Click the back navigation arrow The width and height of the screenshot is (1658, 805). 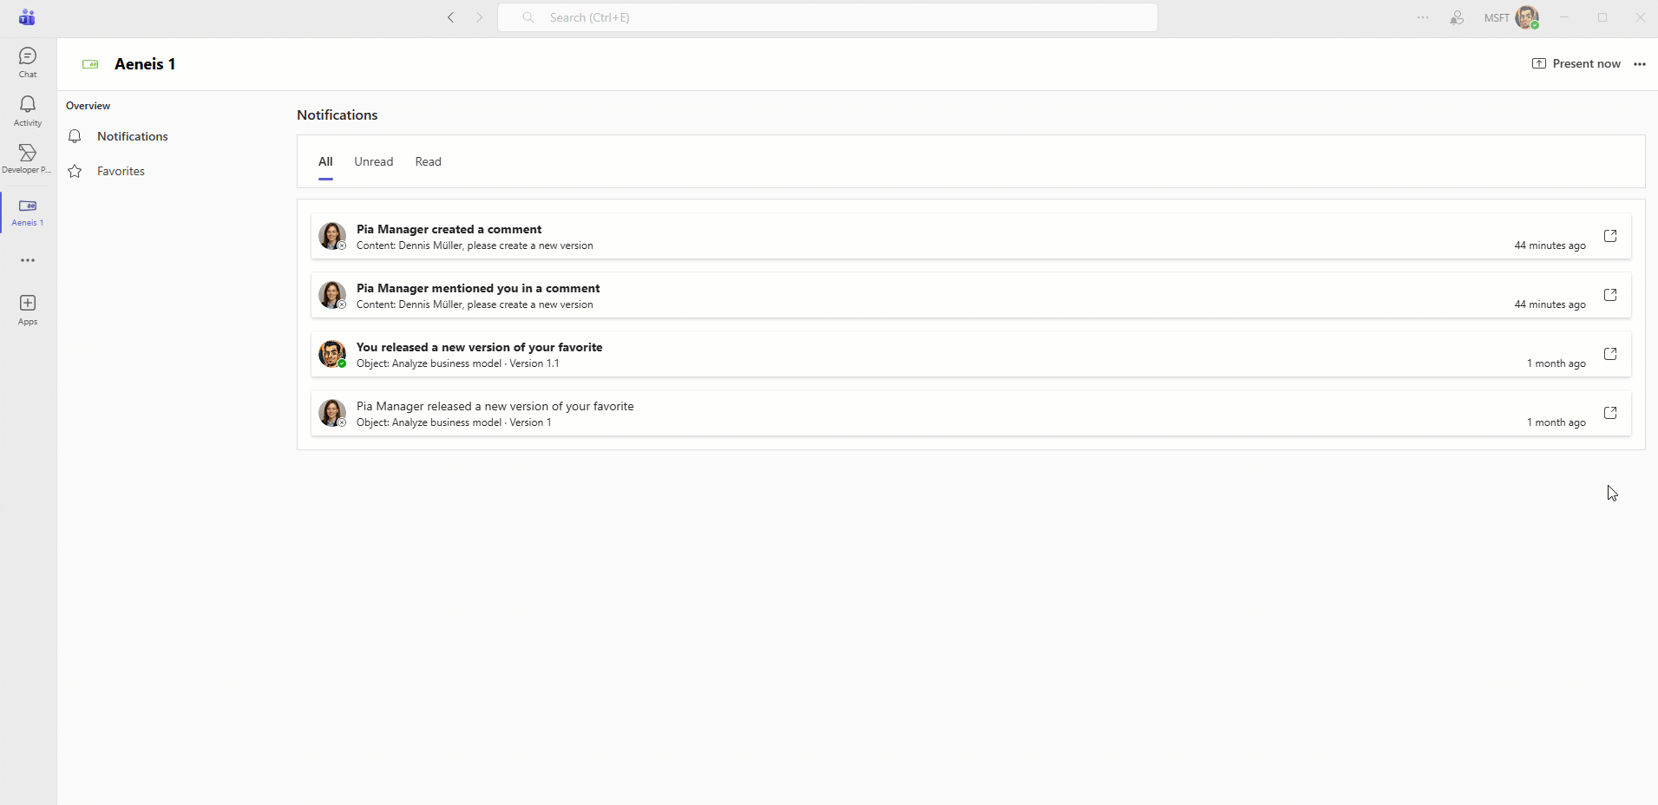(x=450, y=17)
